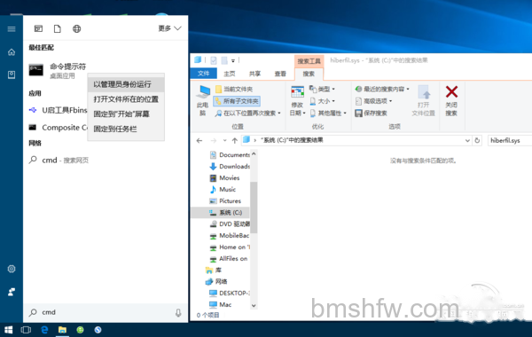Image resolution: width=532 pixels, height=337 pixels.
Task: Click the Explorer address bar
Action: 353,140
